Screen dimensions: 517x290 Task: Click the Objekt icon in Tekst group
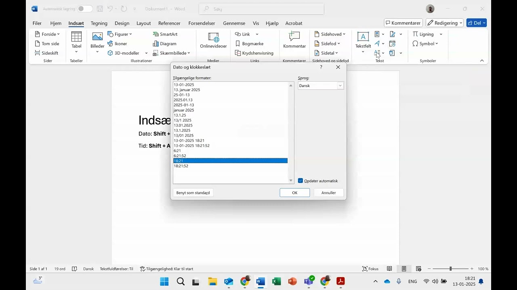(x=392, y=53)
